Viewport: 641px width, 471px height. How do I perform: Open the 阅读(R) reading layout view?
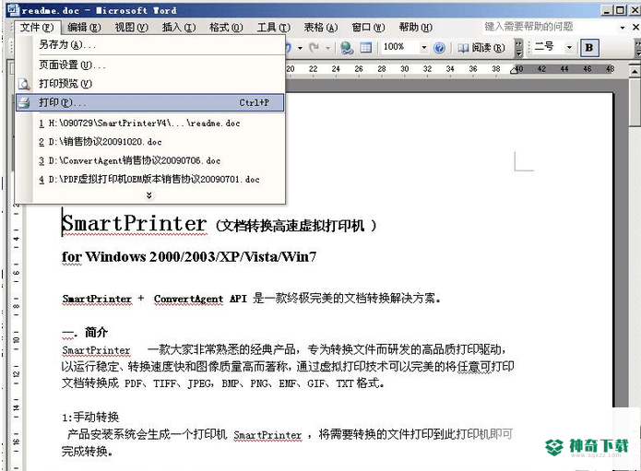481,48
